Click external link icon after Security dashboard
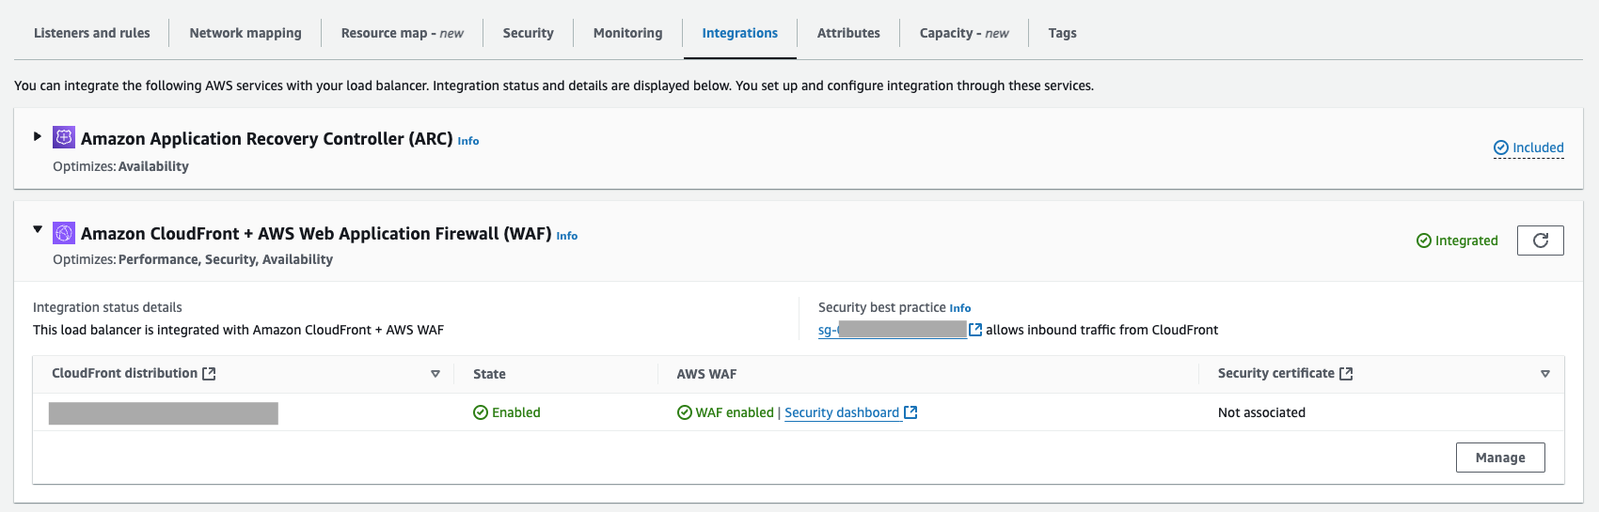This screenshot has width=1599, height=512. coord(910,412)
